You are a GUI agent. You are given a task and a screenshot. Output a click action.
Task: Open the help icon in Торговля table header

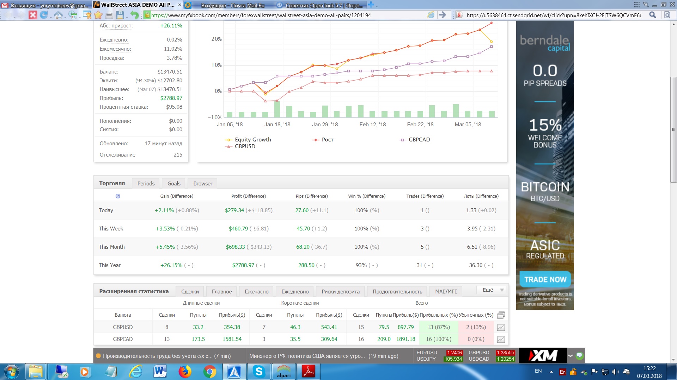tap(118, 196)
